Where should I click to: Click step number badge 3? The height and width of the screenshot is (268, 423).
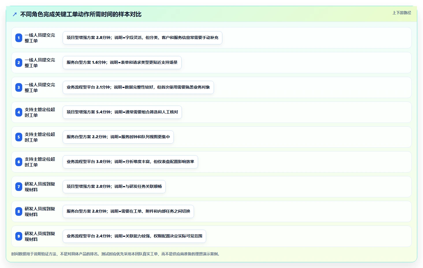tap(19, 87)
